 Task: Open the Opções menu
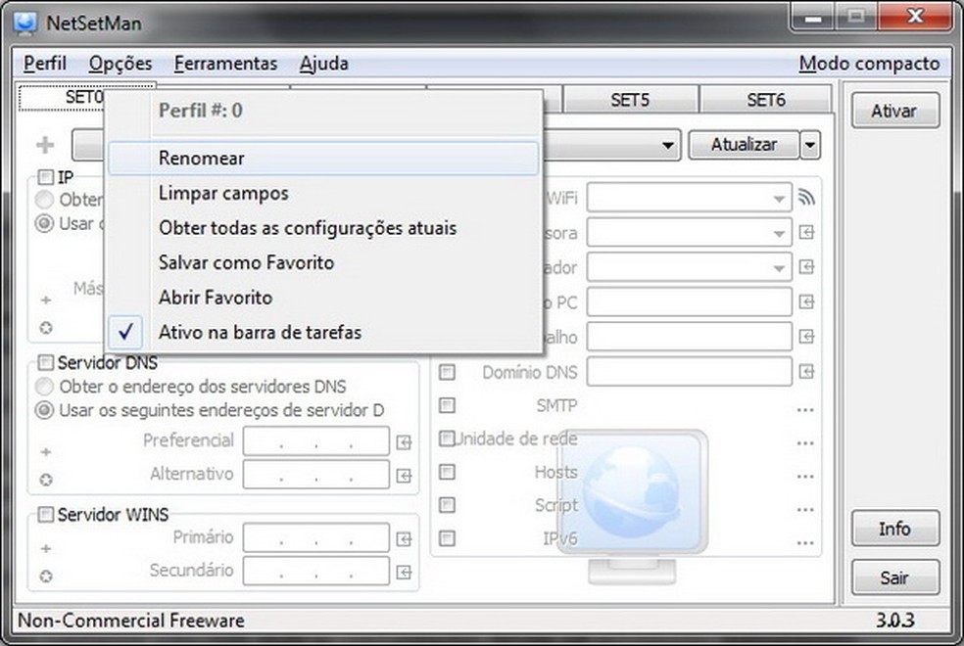(x=120, y=64)
